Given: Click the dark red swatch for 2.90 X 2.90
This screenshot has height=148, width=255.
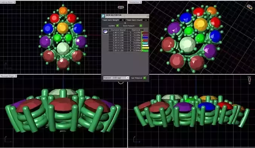Looking at the screenshot, I should 145,33.
